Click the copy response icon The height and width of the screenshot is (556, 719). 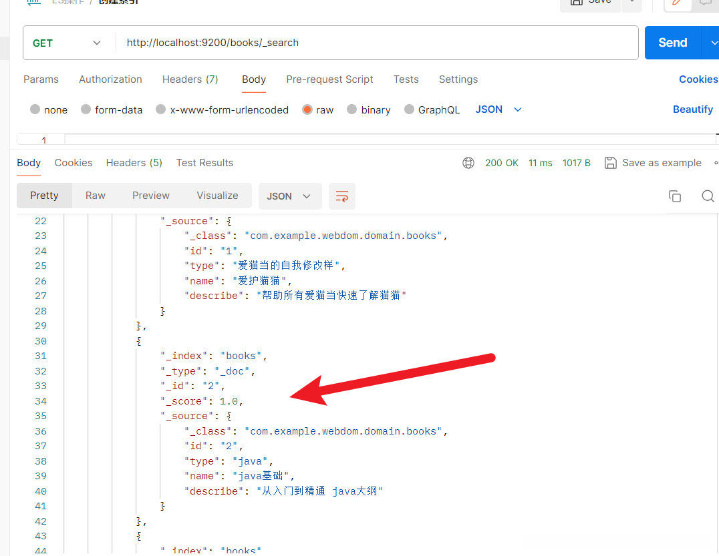click(674, 196)
